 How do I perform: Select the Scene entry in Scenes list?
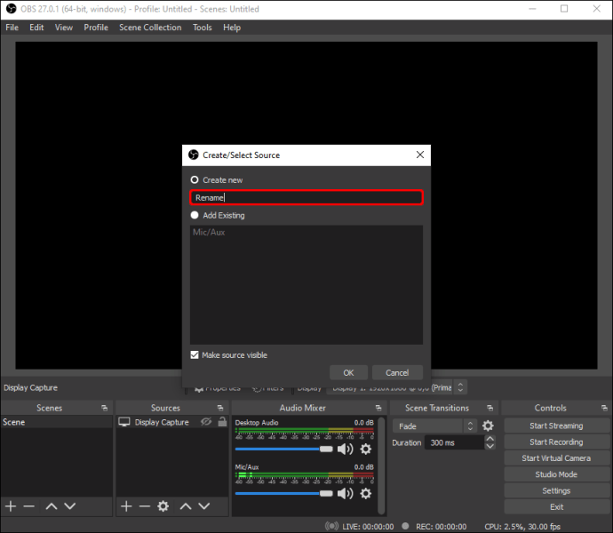click(x=56, y=422)
